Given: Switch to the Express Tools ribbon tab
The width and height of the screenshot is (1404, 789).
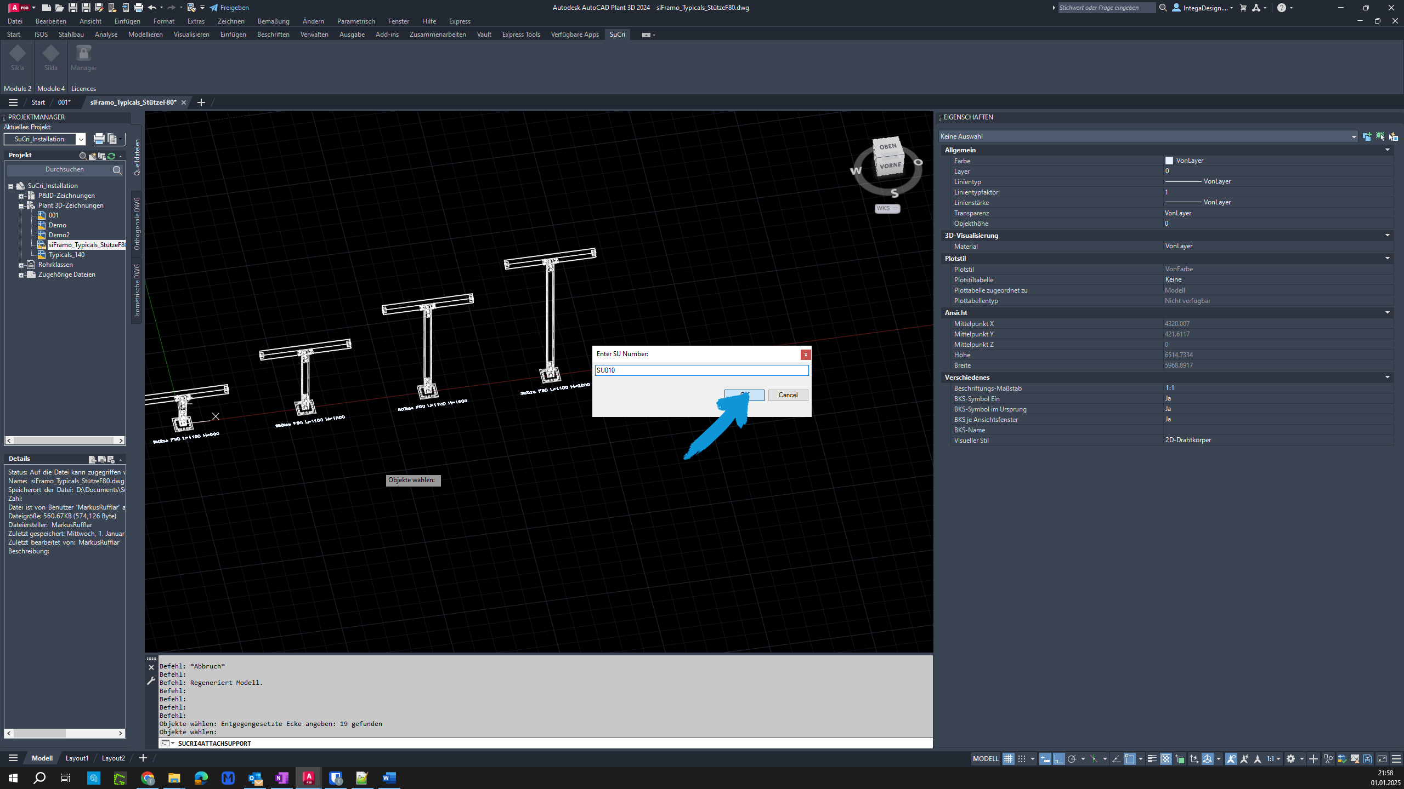Looking at the screenshot, I should coord(521,35).
